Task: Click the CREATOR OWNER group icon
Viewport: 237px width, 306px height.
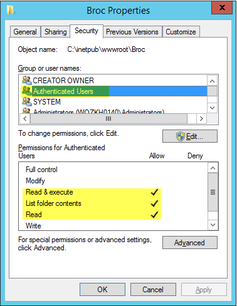Action: (x=27, y=80)
